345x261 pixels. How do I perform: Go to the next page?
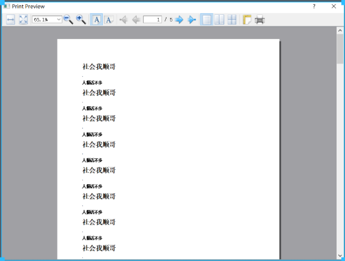point(179,20)
